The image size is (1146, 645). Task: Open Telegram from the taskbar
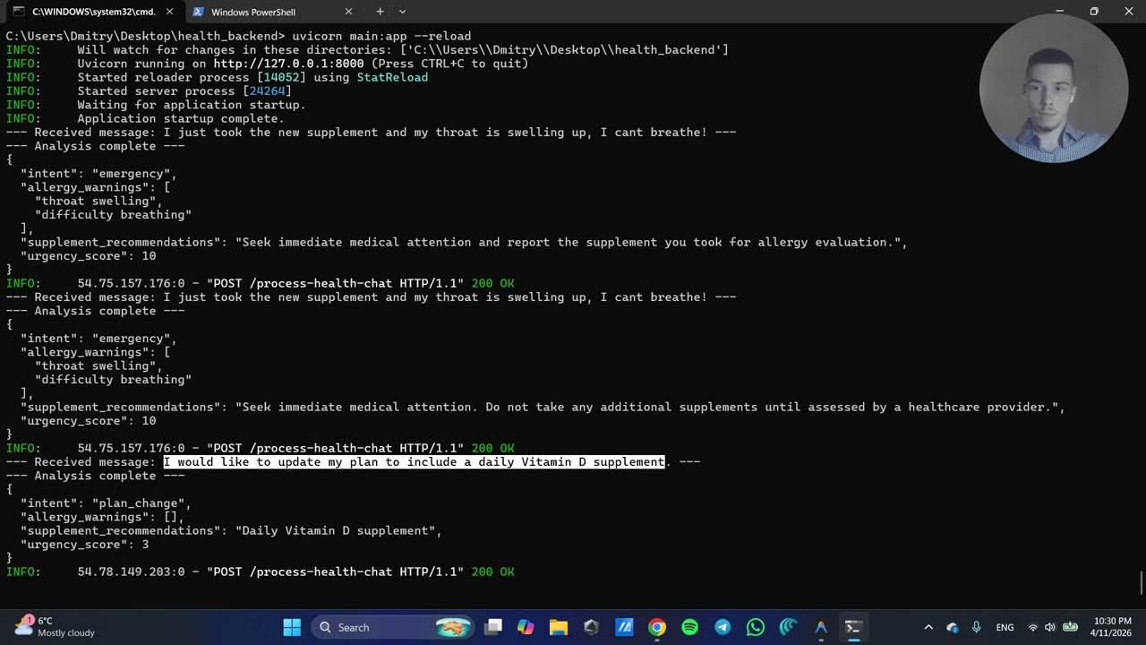pos(723,627)
